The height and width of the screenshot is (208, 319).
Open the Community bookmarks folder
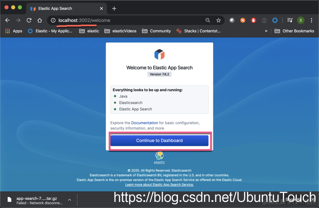tap(156, 31)
